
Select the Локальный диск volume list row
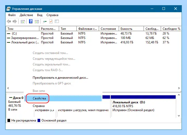(93, 42)
